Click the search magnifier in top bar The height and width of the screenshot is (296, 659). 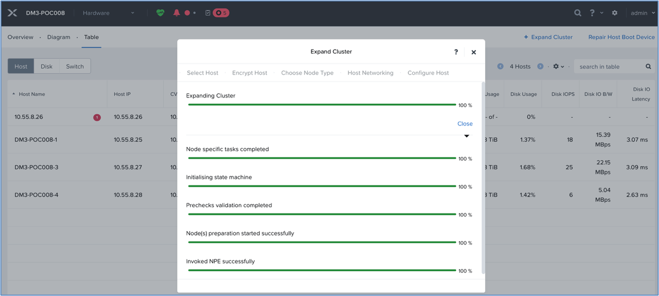[578, 13]
